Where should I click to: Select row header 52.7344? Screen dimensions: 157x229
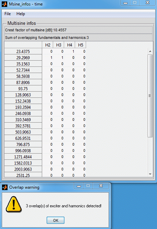pyautogui.click(x=23, y=70)
